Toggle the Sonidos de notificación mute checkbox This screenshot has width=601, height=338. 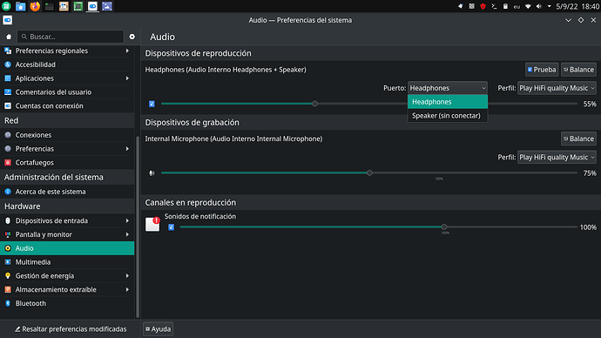[171, 227]
